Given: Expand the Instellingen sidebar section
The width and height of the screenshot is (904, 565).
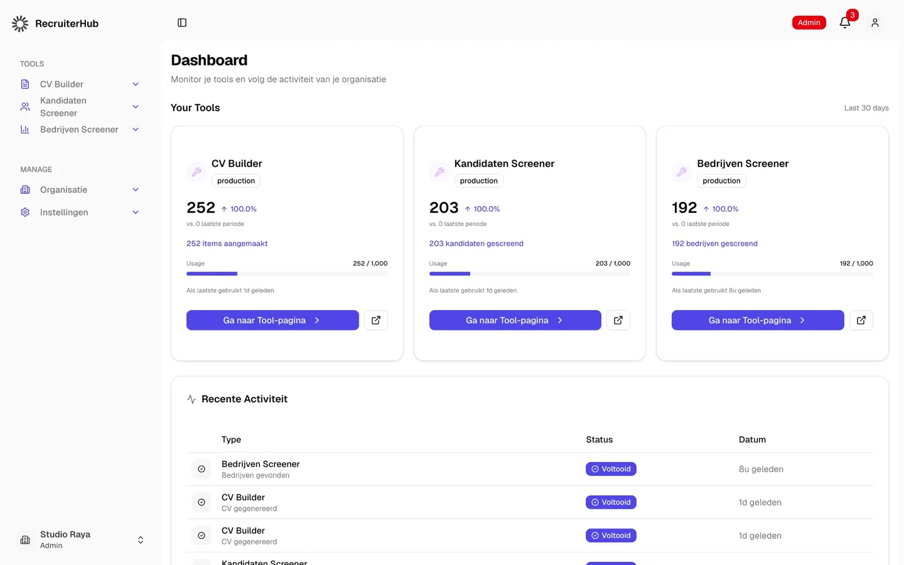Looking at the screenshot, I should (x=136, y=212).
